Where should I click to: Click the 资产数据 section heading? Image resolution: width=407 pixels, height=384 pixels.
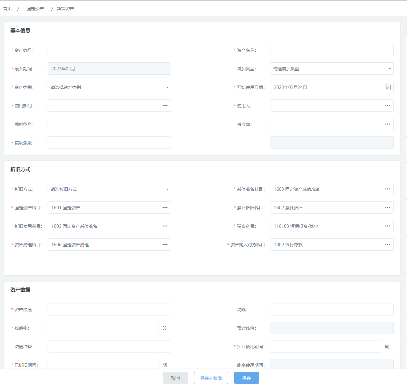pos(20,290)
